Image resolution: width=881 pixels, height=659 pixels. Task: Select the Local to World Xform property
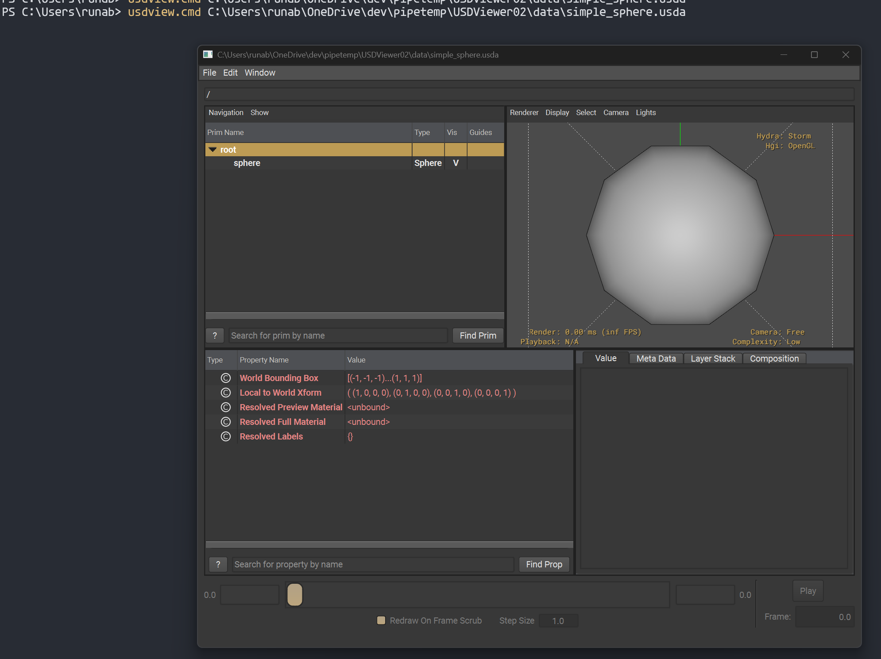pos(280,393)
